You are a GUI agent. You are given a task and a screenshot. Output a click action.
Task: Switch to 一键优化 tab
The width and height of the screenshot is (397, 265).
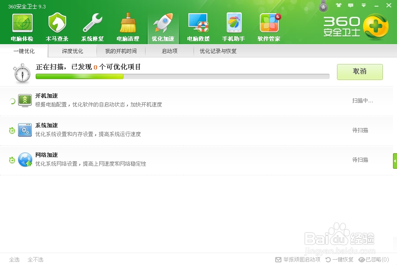click(24, 51)
